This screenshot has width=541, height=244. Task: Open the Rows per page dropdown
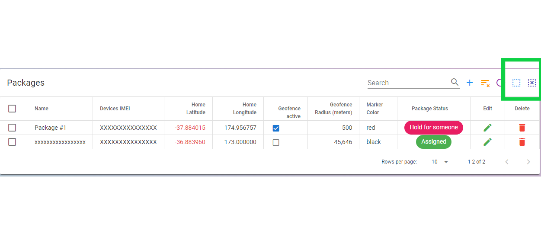441,162
